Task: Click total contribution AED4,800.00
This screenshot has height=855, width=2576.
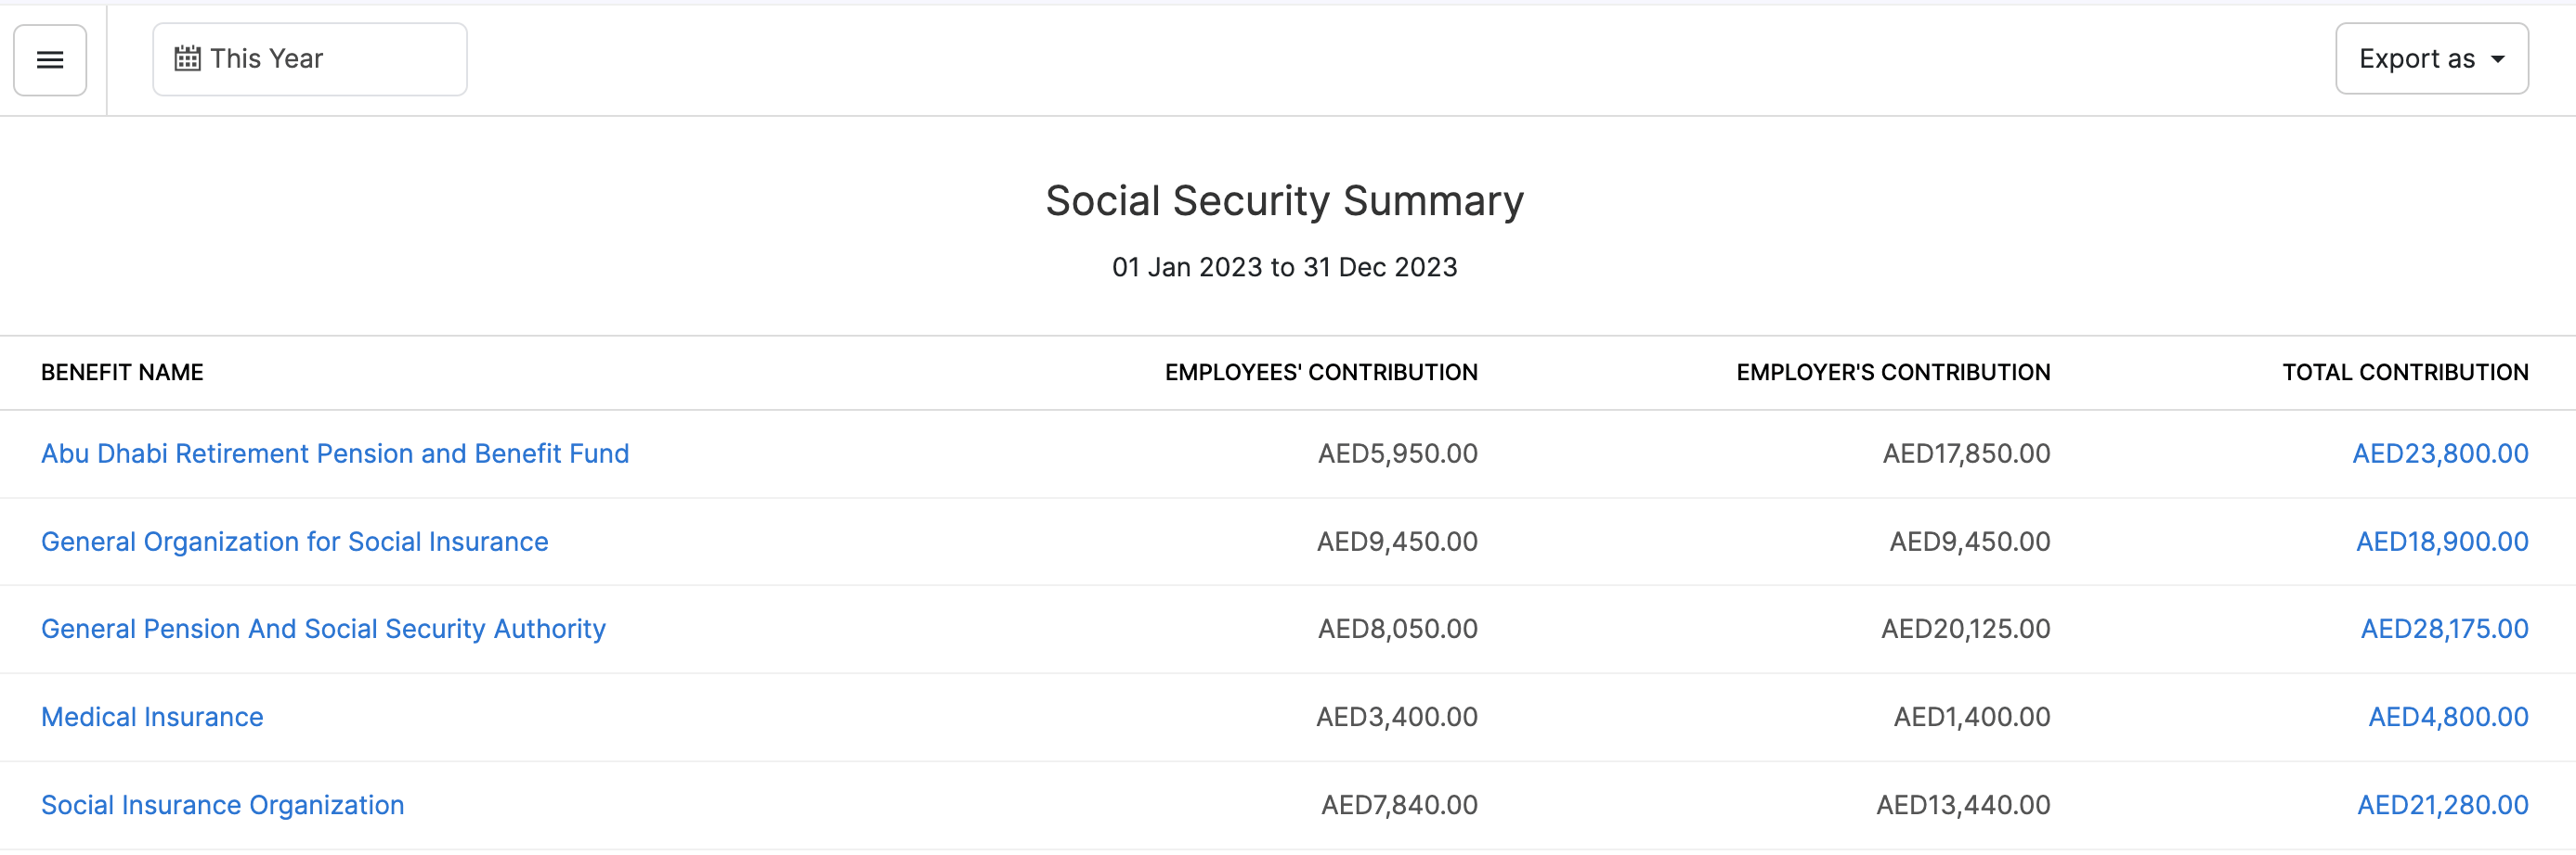Action: pyautogui.click(x=2448, y=716)
